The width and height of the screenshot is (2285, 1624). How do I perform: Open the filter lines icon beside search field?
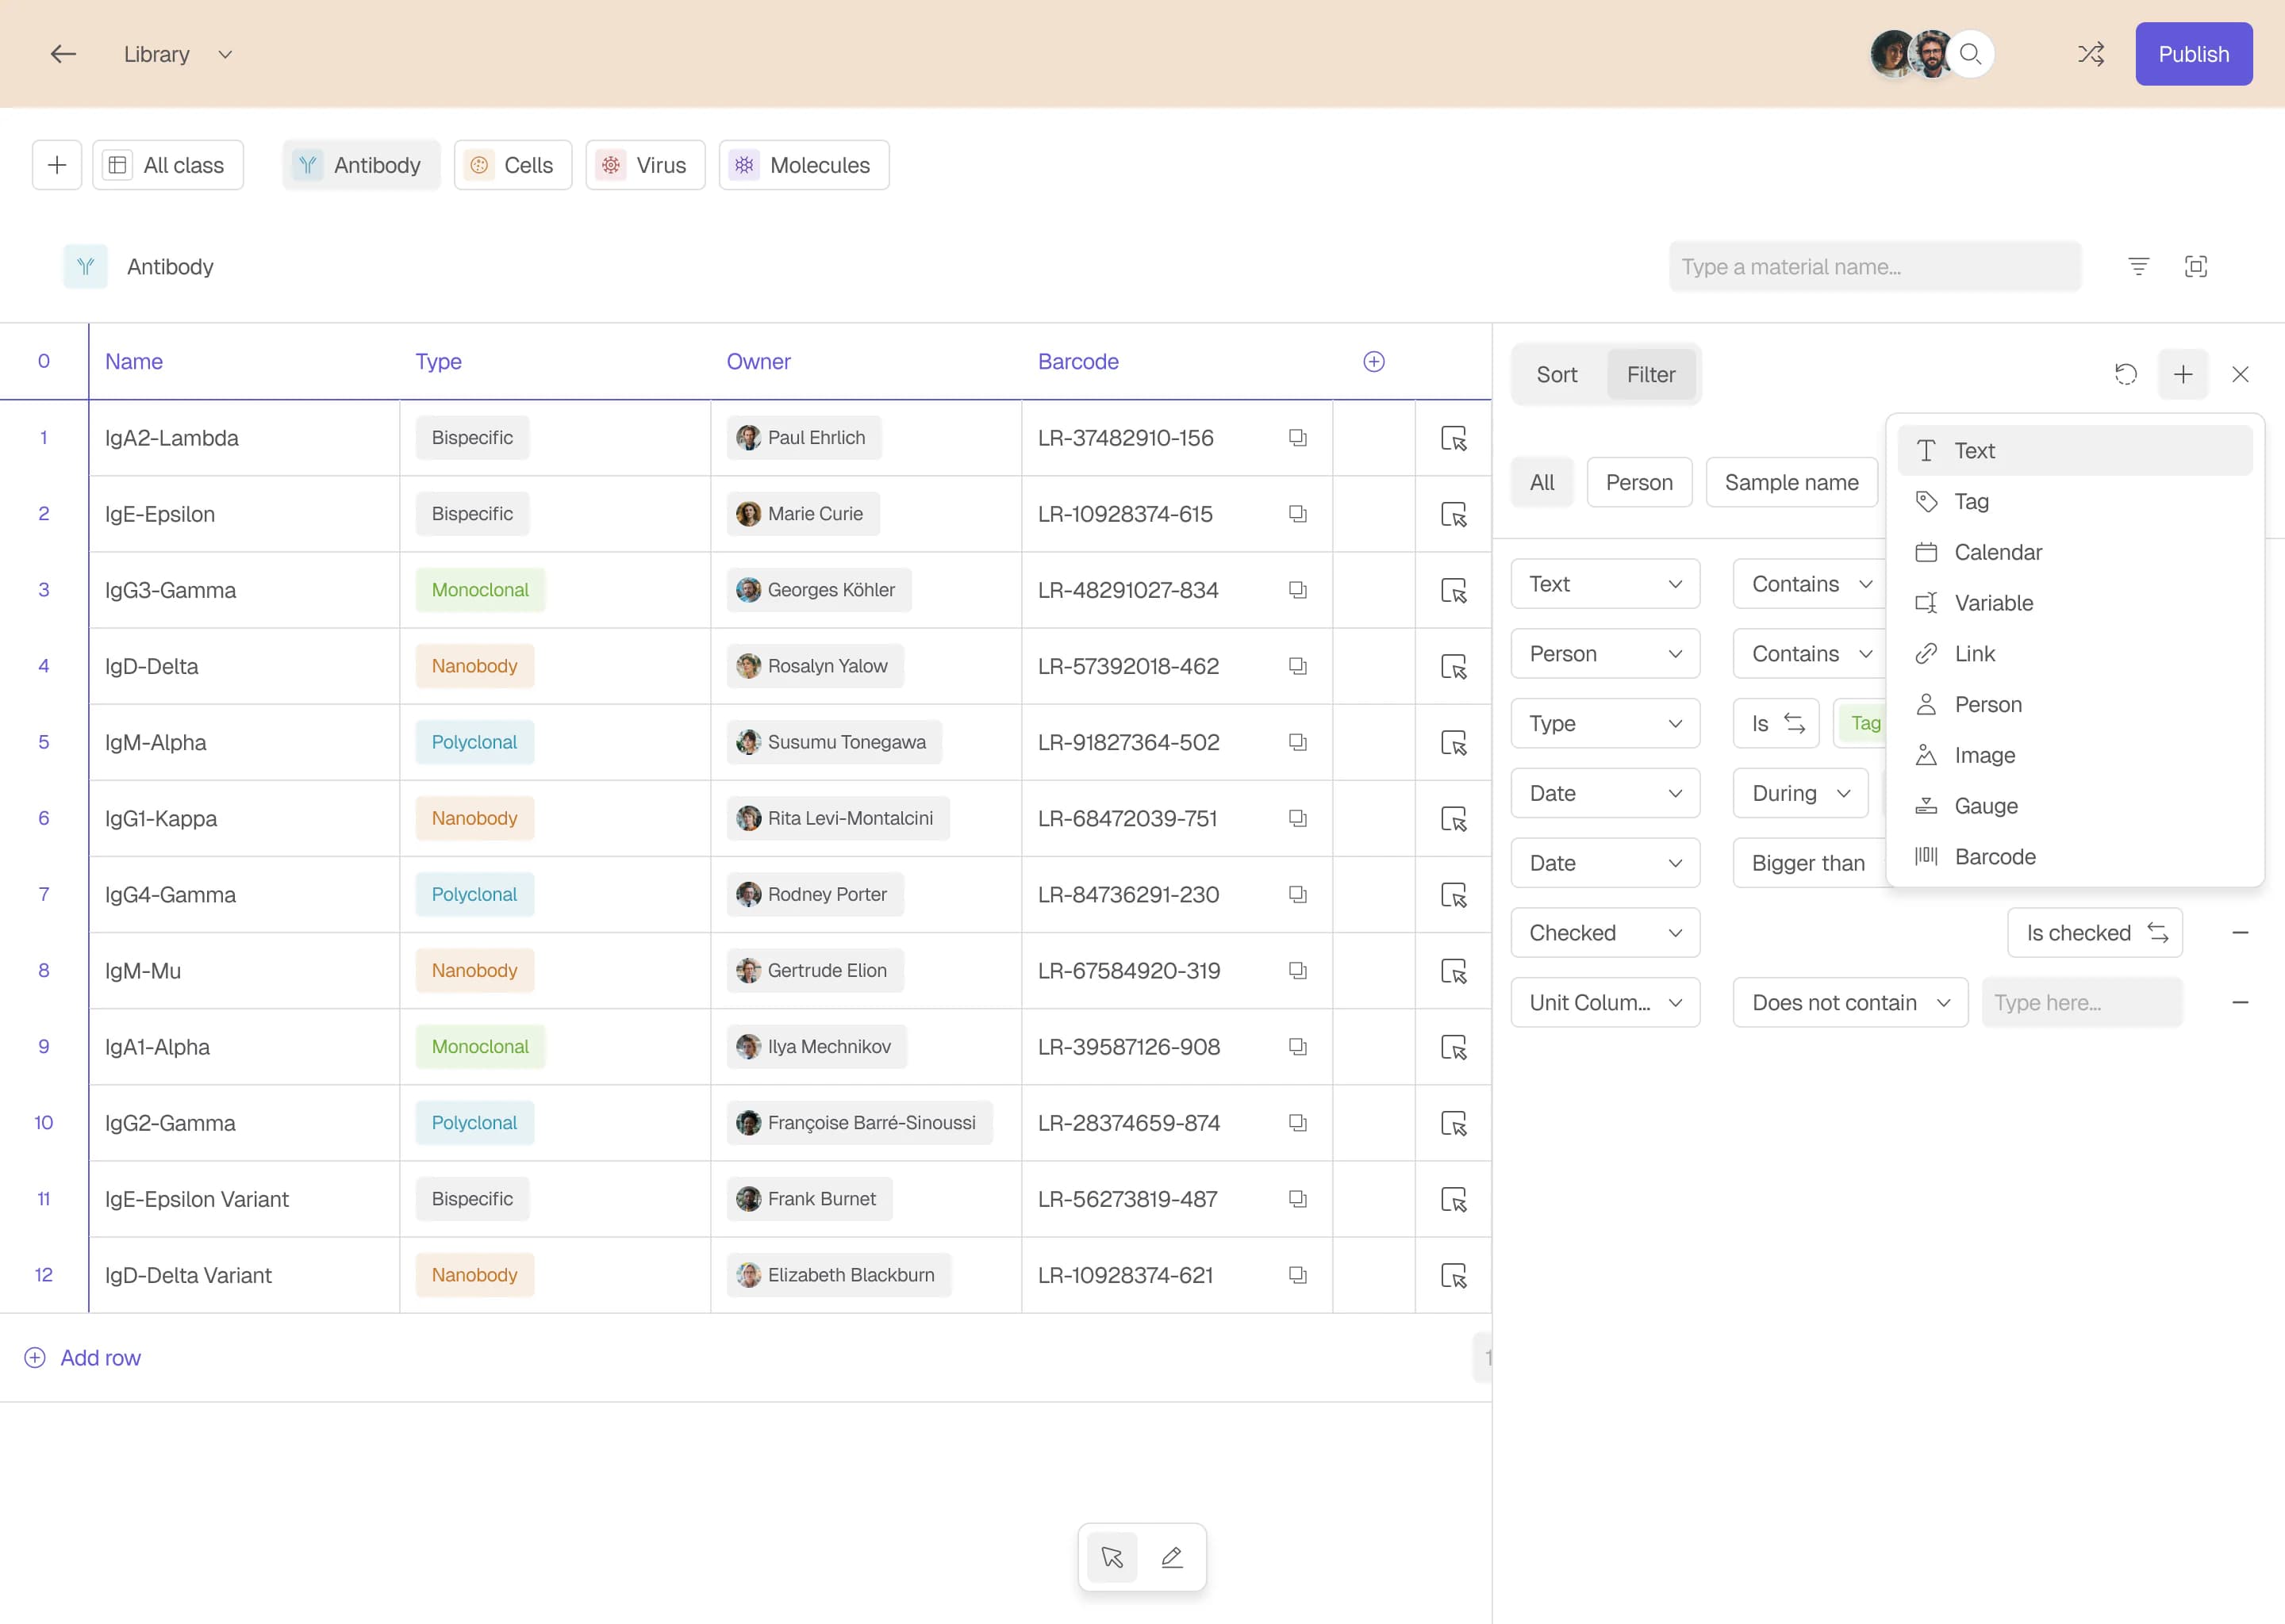[2138, 267]
